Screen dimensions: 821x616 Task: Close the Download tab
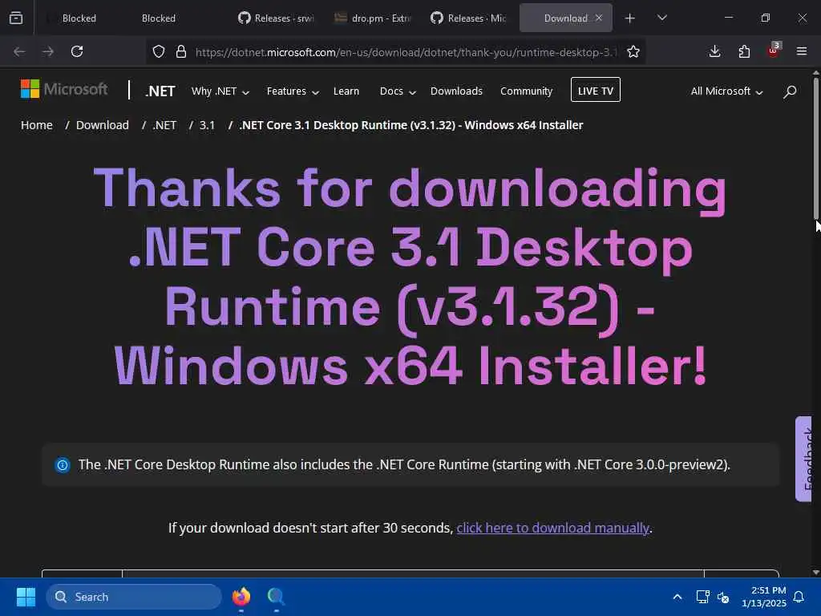[x=599, y=18]
